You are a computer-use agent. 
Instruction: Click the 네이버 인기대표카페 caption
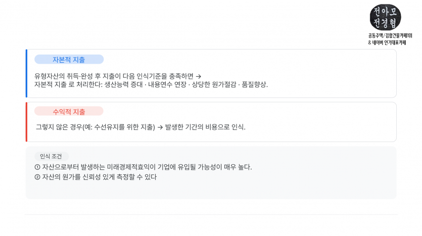pos(387,42)
